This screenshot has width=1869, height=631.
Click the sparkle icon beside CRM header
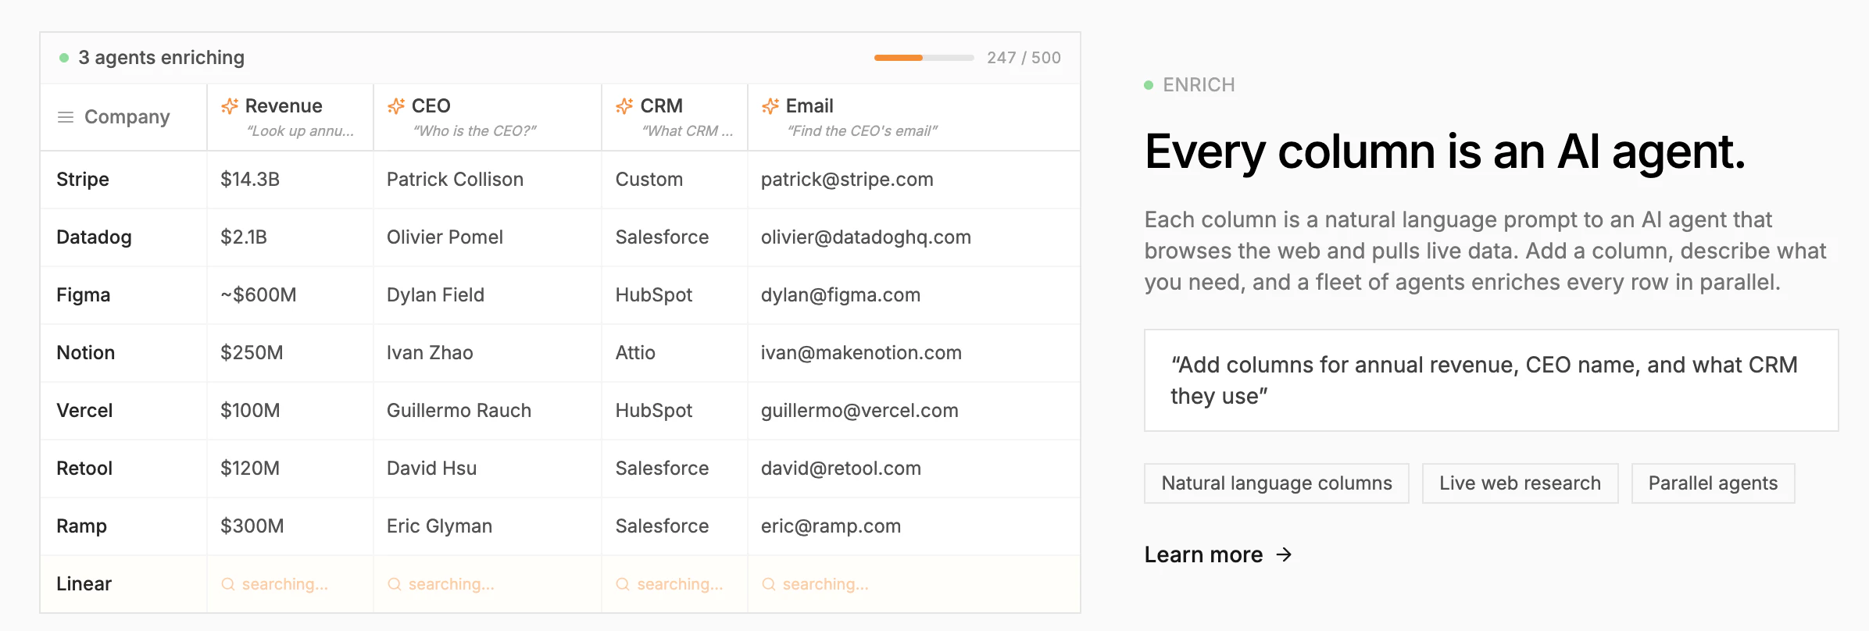[x=624, y=106]
